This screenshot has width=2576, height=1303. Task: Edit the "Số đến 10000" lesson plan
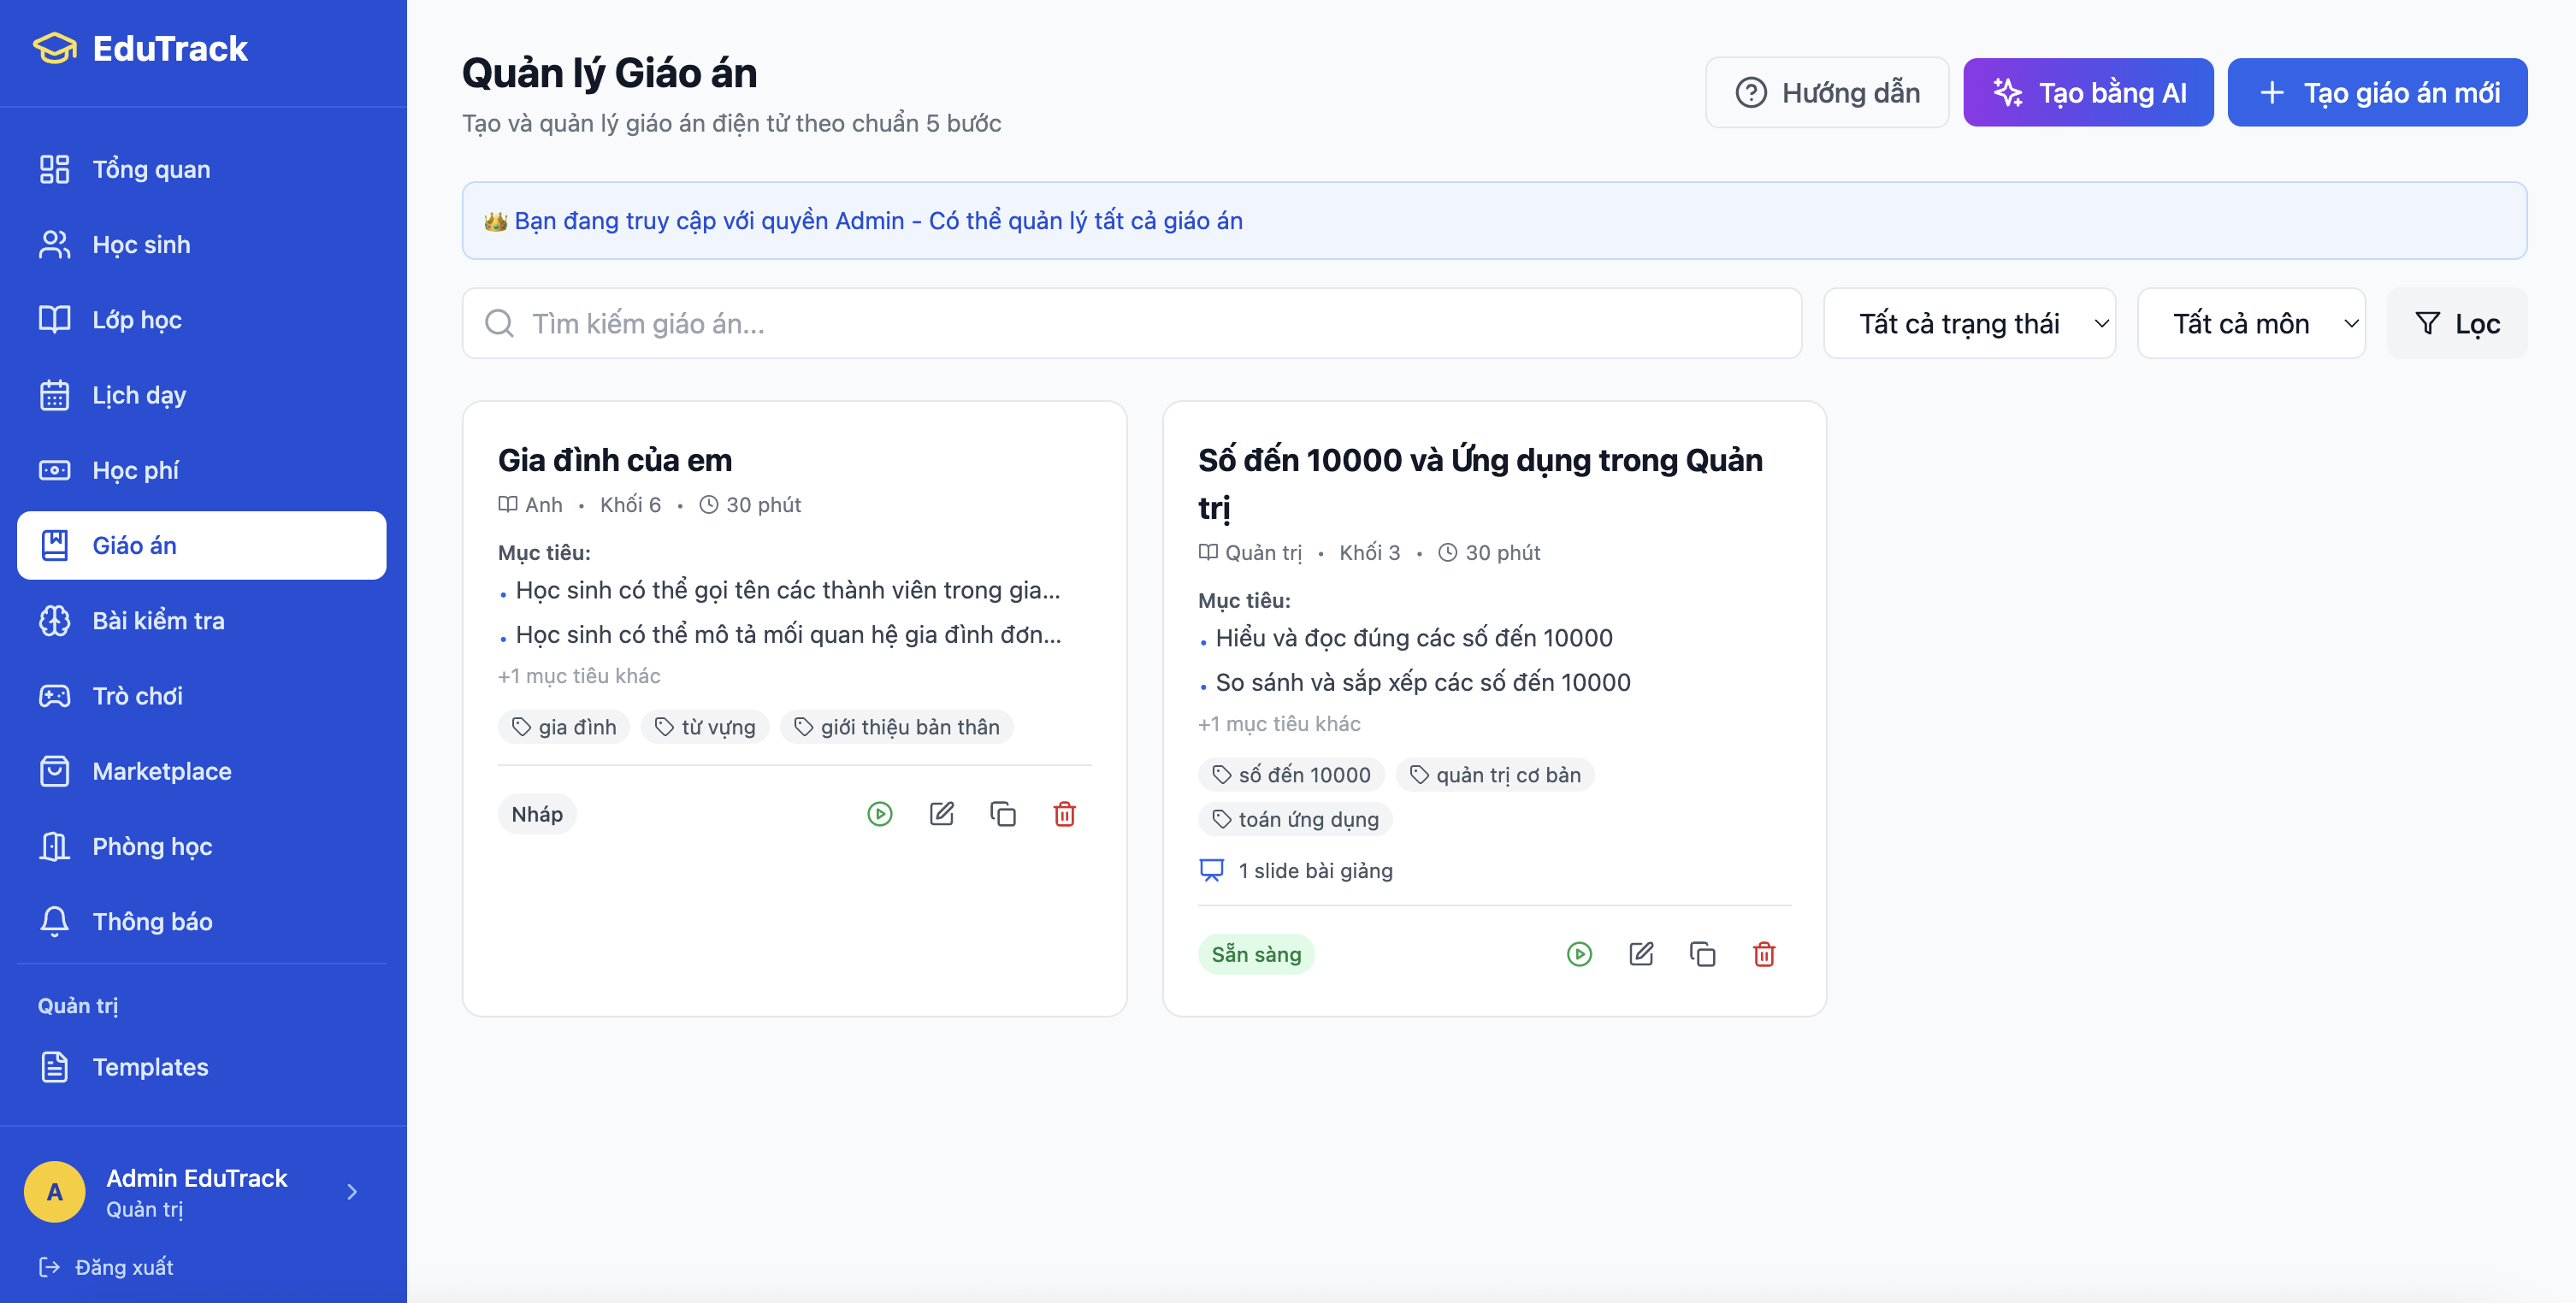[1642, 954]
